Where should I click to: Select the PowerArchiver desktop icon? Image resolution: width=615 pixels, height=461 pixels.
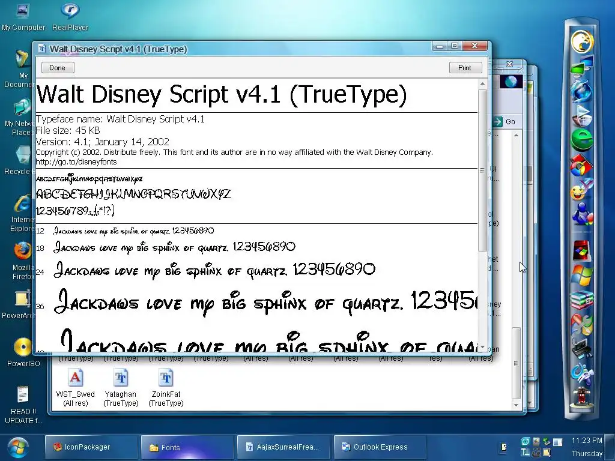[x=20, y=305]
